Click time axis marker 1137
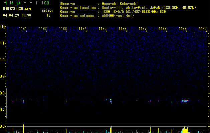210x133 pixels. pos(143,28)
